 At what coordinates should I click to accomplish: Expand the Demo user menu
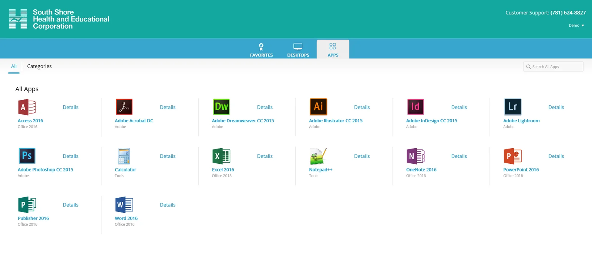(x=576, y=25)
